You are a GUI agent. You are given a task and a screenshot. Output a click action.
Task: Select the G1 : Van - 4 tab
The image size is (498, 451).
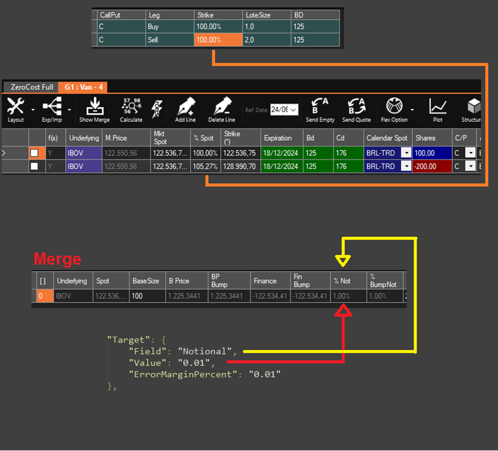click(x=84, y=87)
